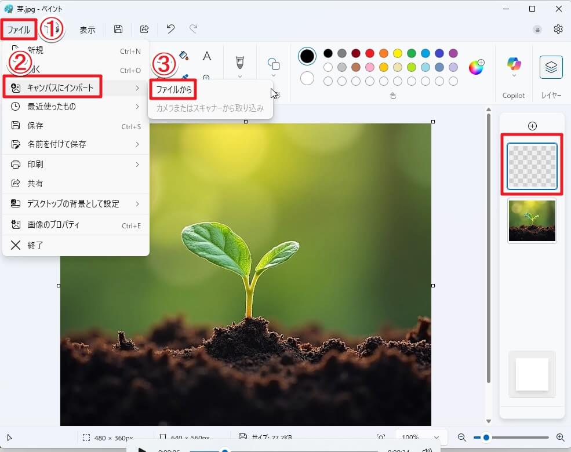Click the user account avatar icon
Screen dimensions: 571x452
coord(537,30)
